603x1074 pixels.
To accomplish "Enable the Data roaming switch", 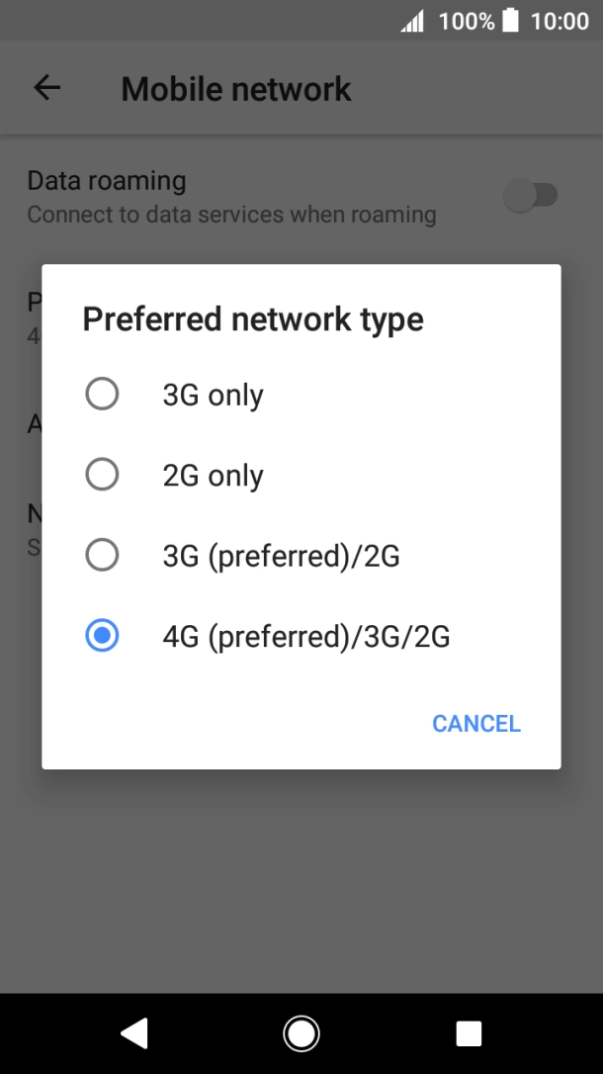I will 532,195.
